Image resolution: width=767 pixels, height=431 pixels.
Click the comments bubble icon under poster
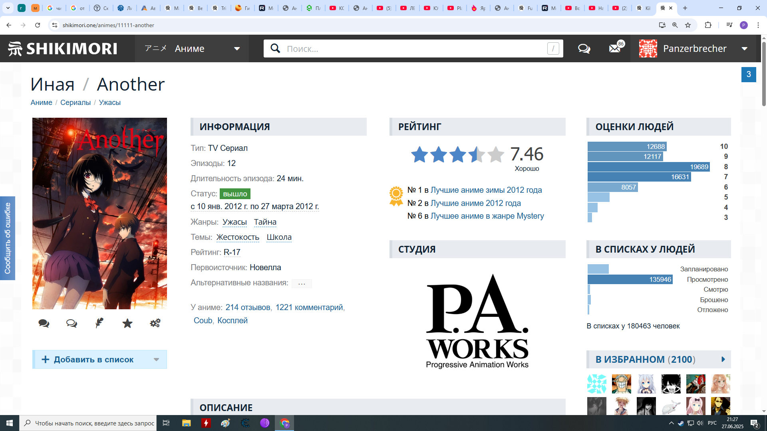coord(44,323)
